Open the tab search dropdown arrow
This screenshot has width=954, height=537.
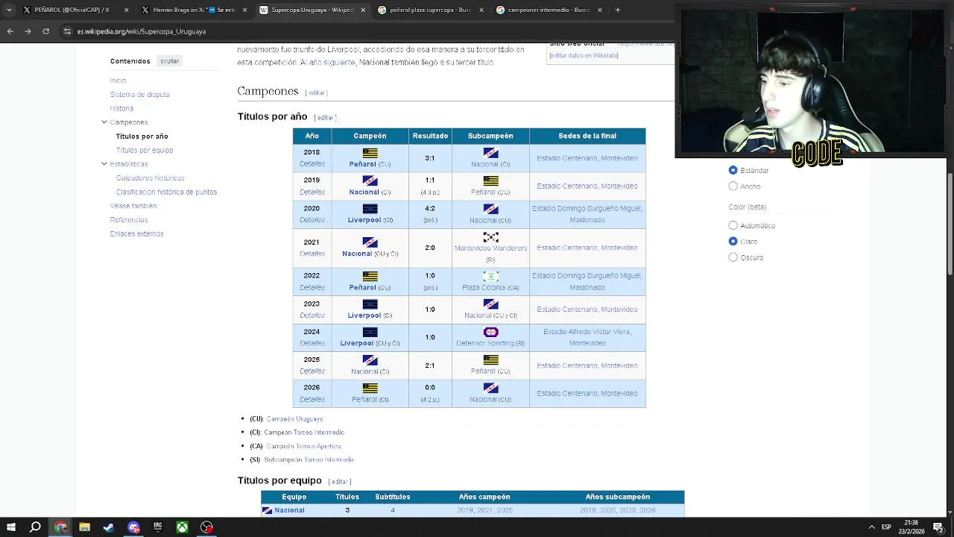(9, 10)
